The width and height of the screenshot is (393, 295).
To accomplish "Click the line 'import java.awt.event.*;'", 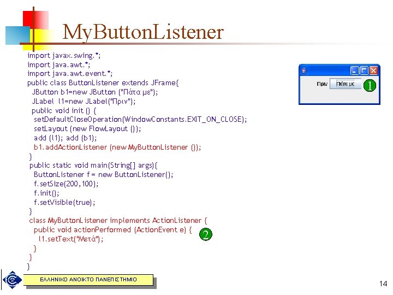I will tap(70, 74).
